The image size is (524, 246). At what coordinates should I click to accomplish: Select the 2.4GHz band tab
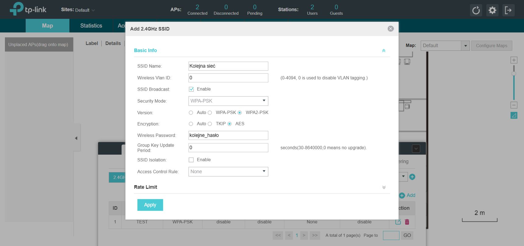click(x=117, y=177)
